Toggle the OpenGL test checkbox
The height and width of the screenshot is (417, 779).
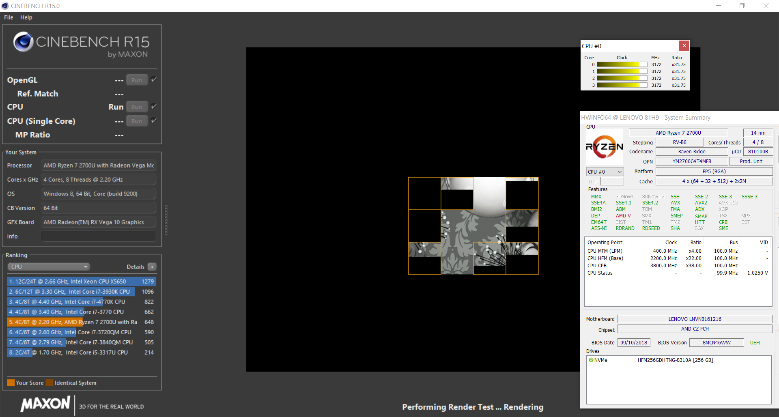(154, 80)
